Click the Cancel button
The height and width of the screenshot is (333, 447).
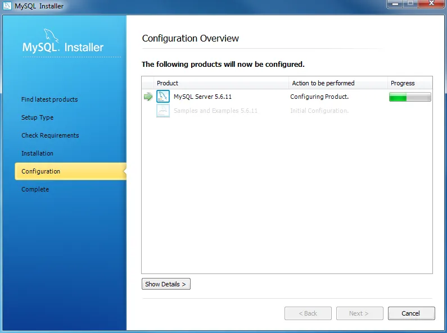click(x=412, y=313)
